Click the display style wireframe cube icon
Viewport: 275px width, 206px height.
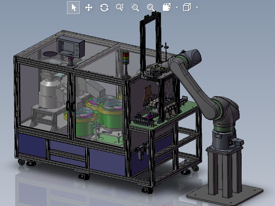click(187, 7)
